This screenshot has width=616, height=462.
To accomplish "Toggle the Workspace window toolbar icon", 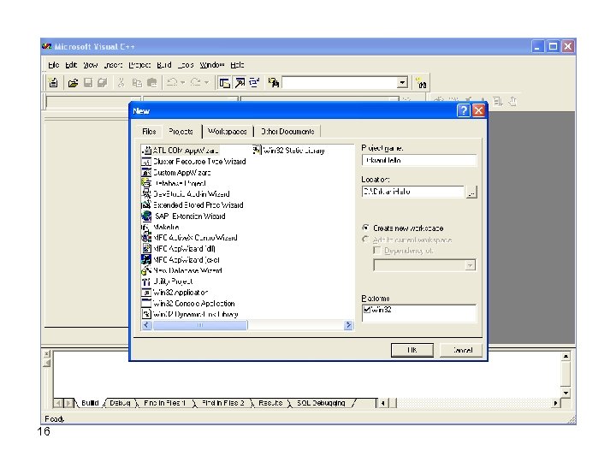I will [224, 83].
